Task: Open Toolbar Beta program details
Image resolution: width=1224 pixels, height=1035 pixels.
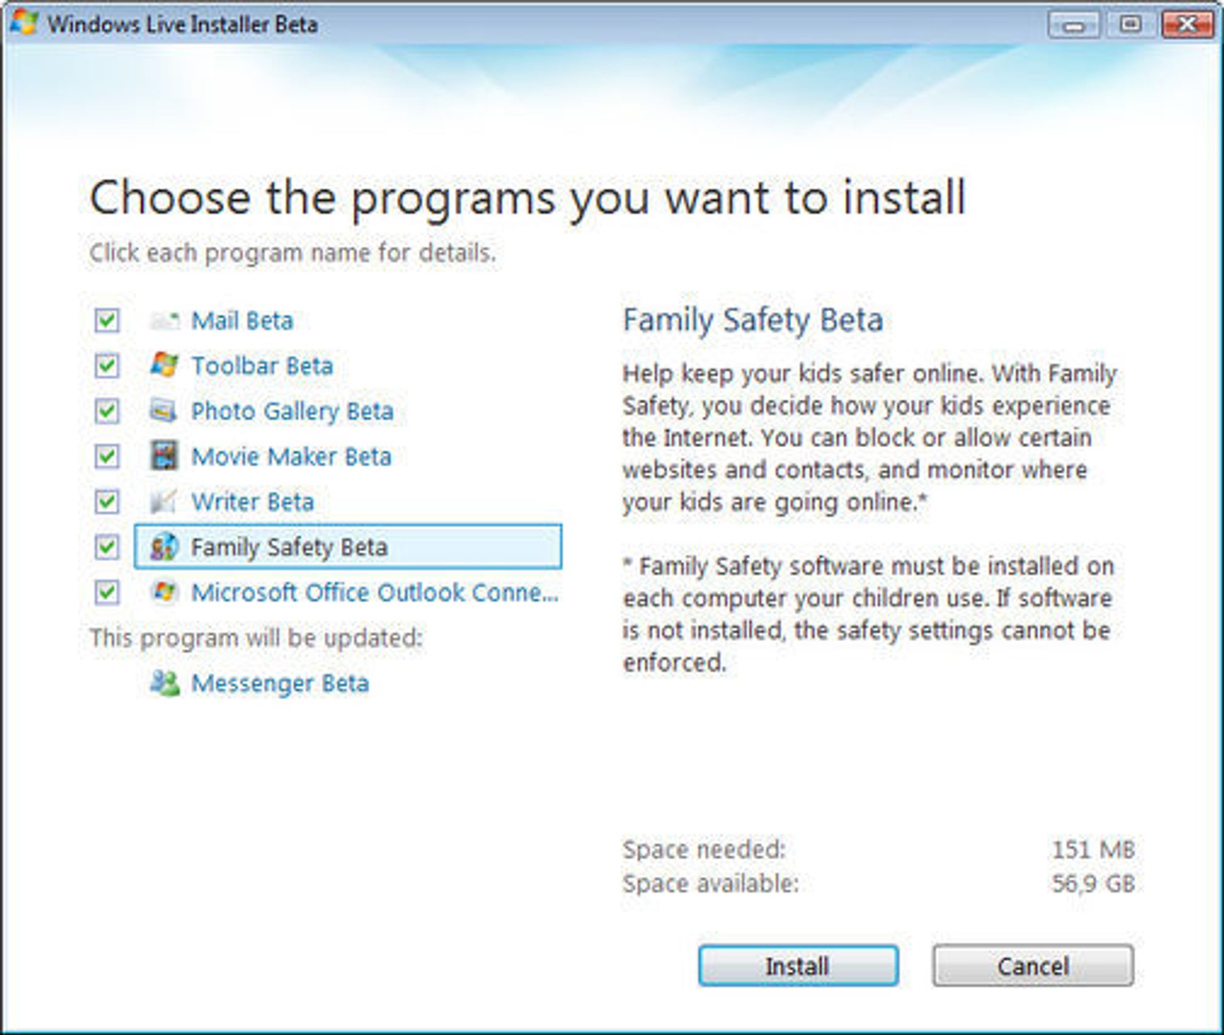Action: point(263,366)
